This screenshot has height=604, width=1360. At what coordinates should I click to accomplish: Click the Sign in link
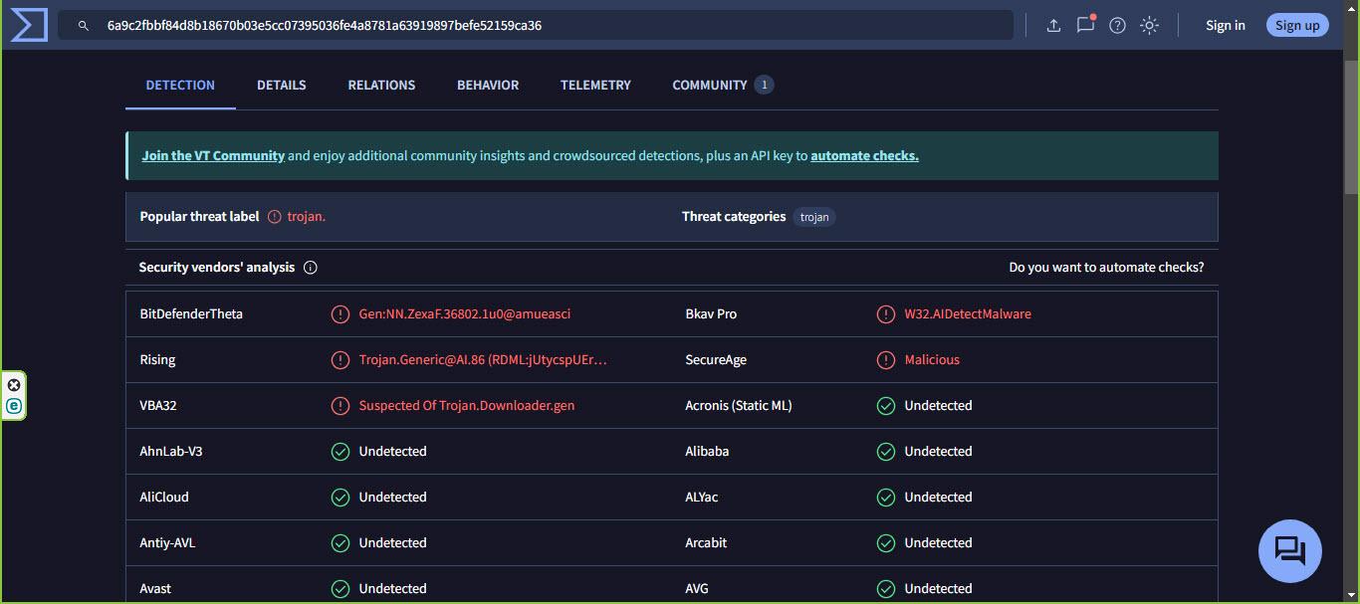[1226, 26]
